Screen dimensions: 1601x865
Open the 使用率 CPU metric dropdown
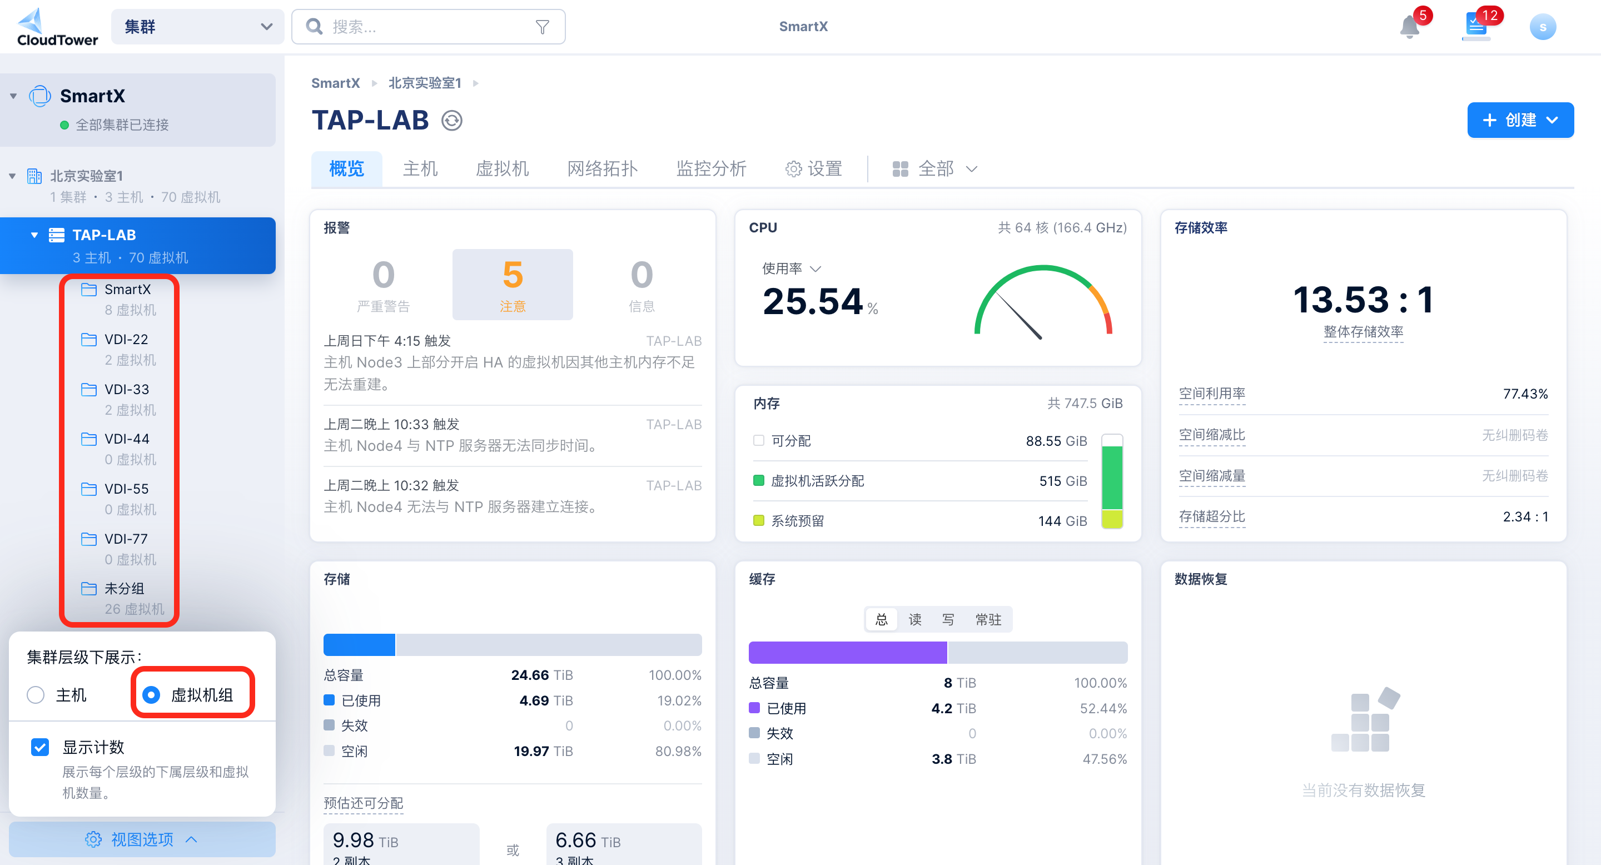click(x=792, y=269)
